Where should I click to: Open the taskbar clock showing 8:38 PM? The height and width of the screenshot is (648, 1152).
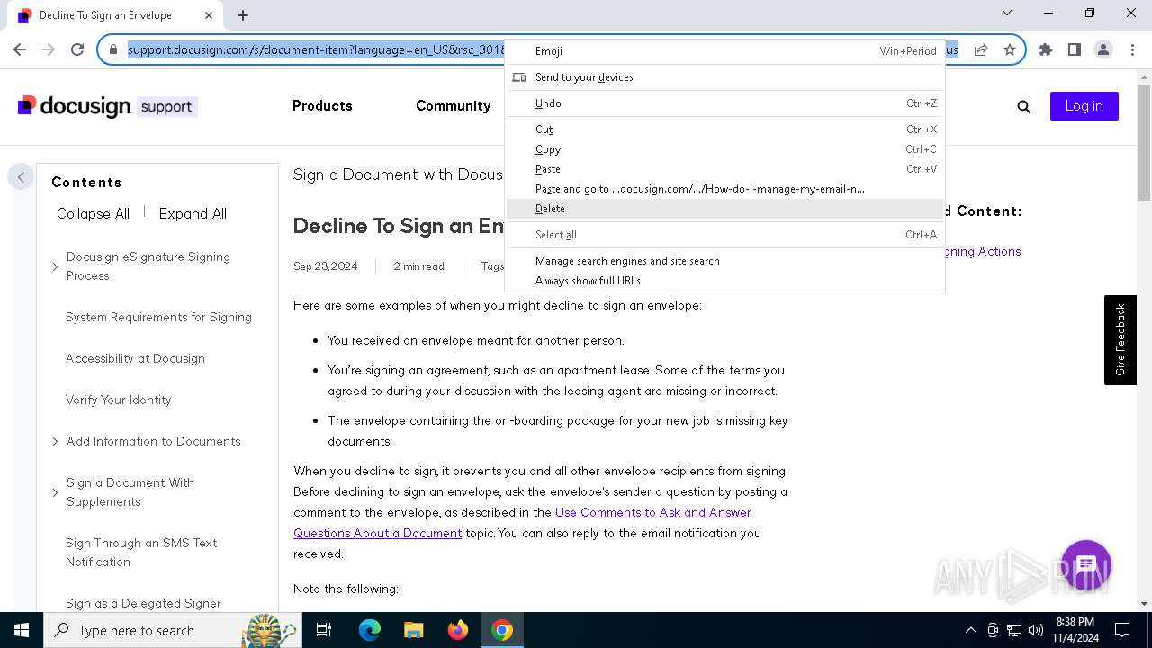pyautogui.click(x=1075, y=630)
